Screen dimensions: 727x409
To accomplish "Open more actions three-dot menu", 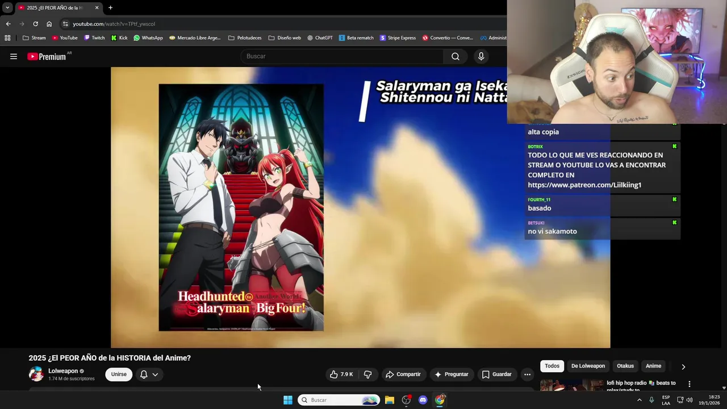I will pyautogui.click(x=527, y=374).
